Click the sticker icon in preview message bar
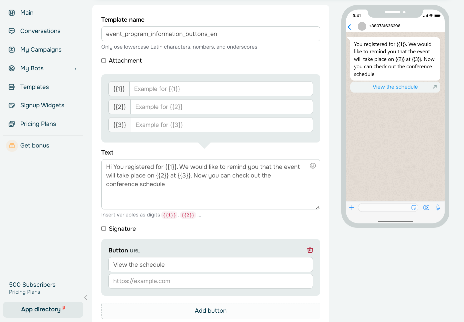This screenshot has height=322, width=464. point(414,207)
